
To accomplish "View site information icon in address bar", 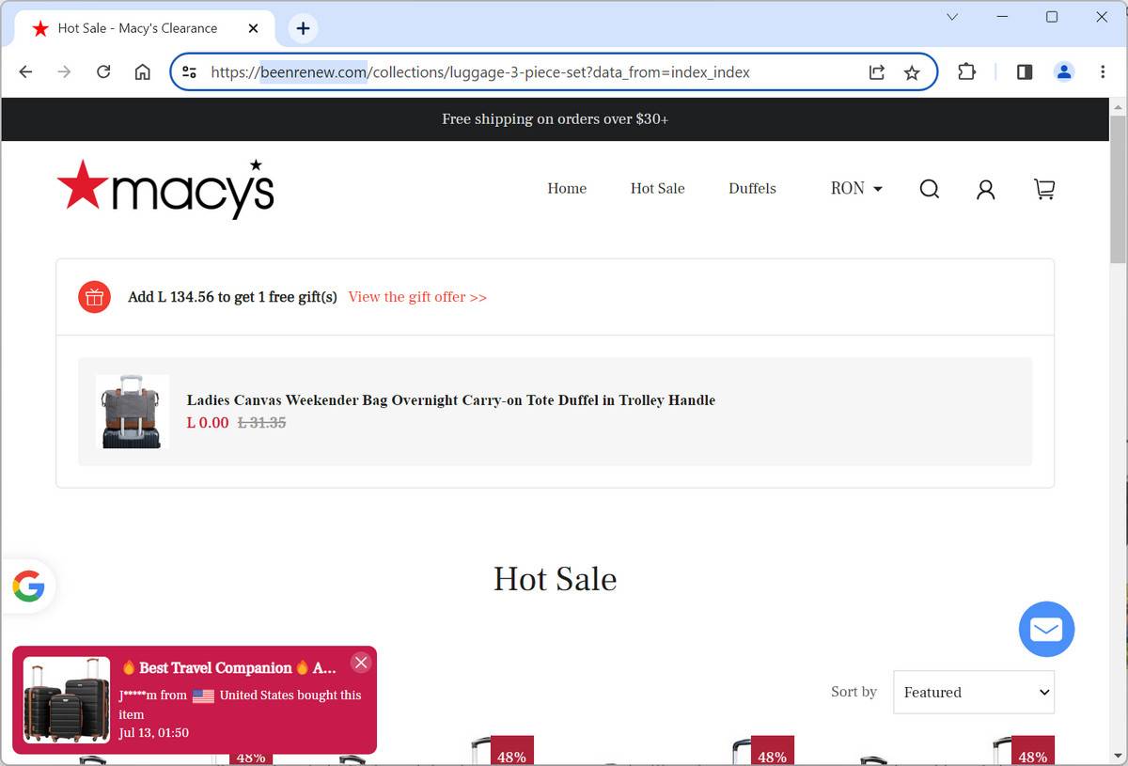I will pyautogui.click(x=189, y=72).
